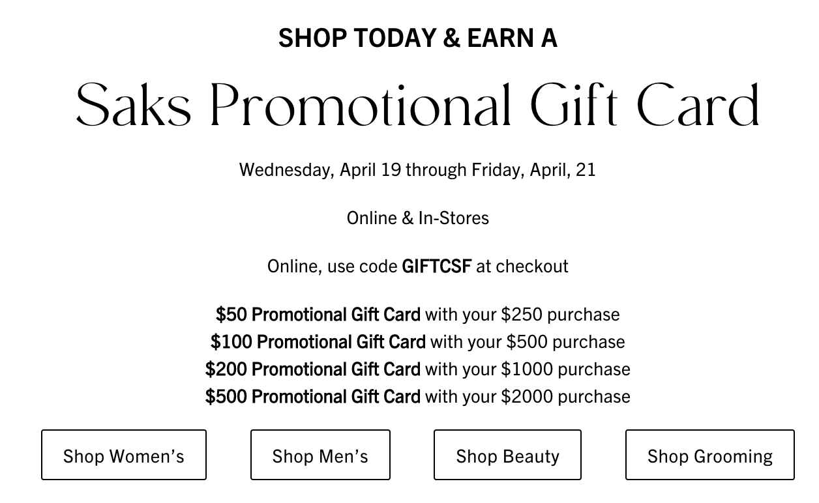Image resolution: width=819 pixels, height=503 pixels.
Task: Click the with your $1000 purchase text
Action: (528, 369)
